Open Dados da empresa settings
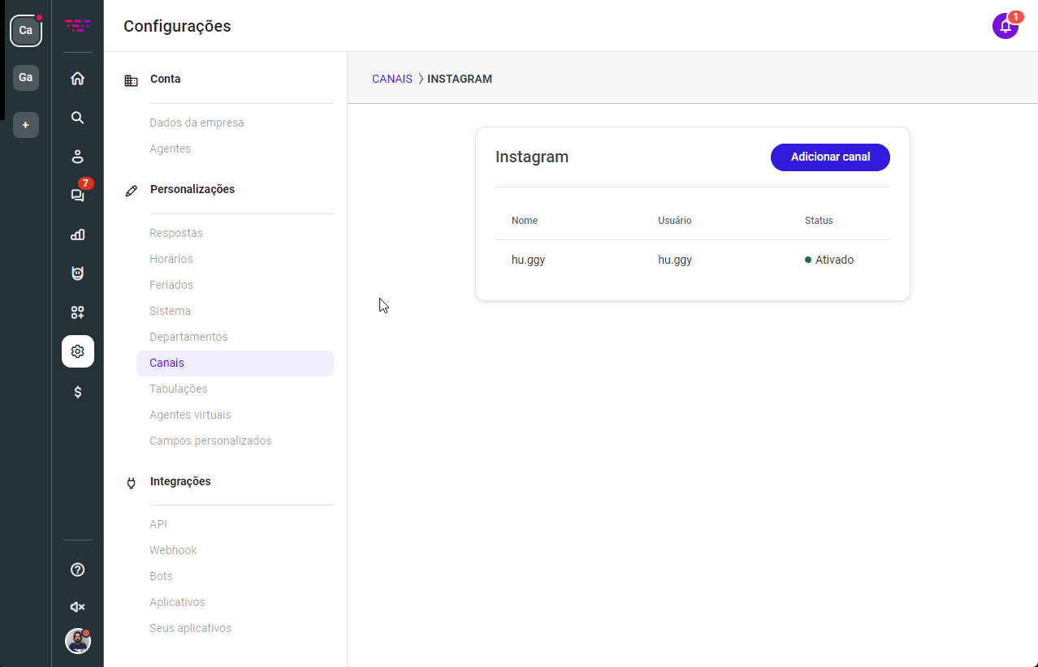This screenshot has width=1038, height=667. click(197, 123)
